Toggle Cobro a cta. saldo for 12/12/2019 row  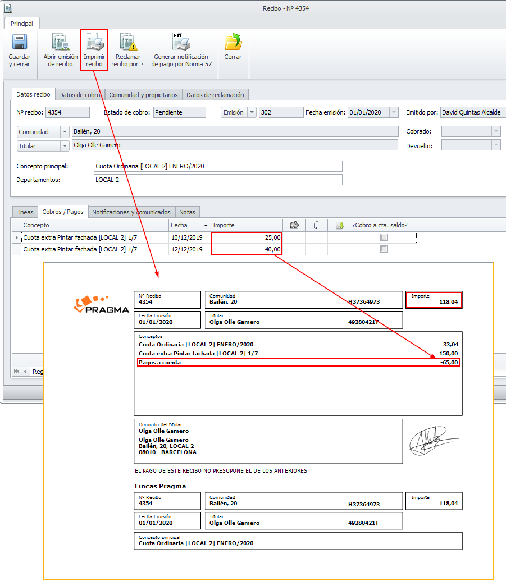[384, 249]
